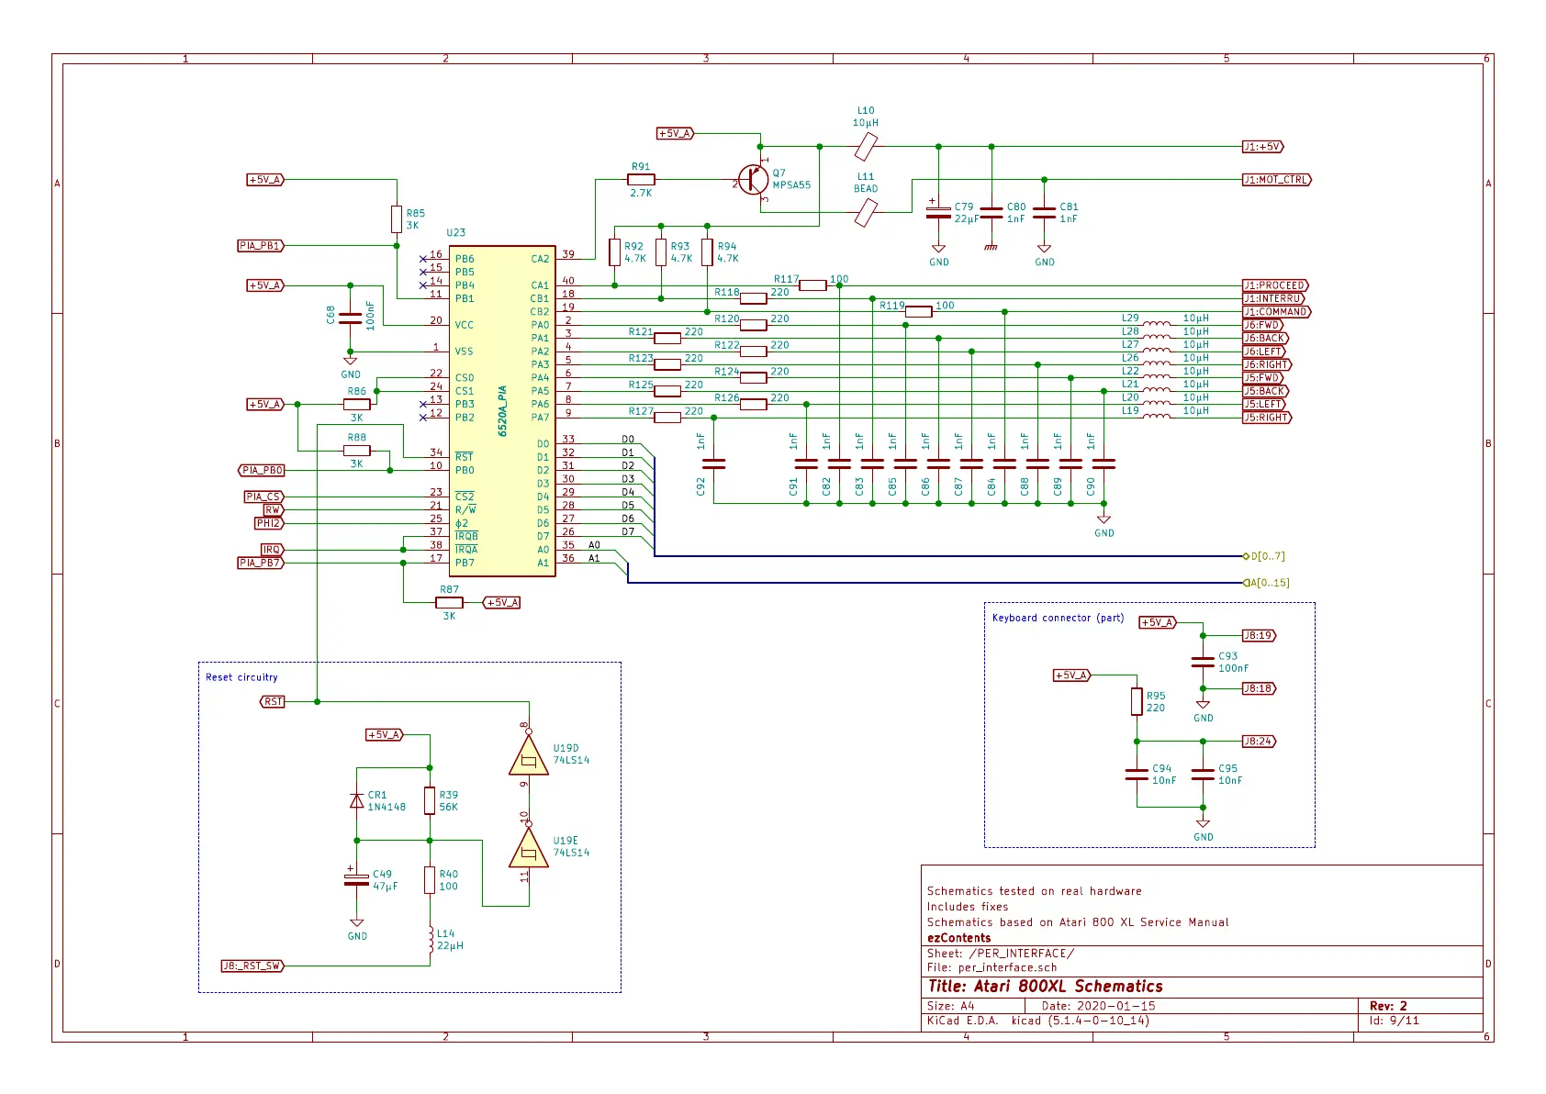This screenshot has height=1094, width=1546.
Task: Select the "Title: Atari 800XL Schematics" text
Action: [1045, 987]
